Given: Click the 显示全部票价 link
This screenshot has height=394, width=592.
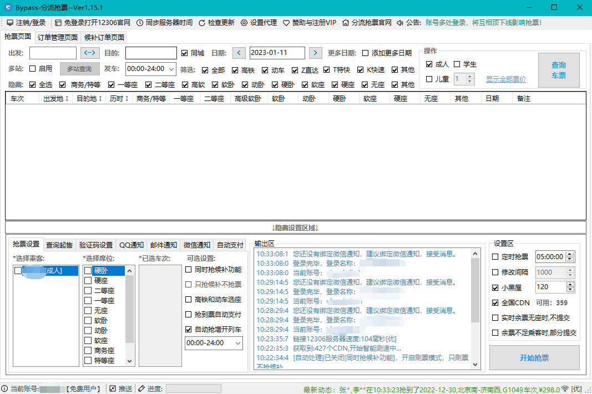Looking at the screenshot, I should pyautogui.click(x=505, y=79).
